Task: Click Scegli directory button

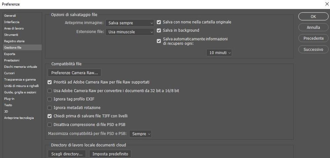Action: click(x=67, y=154)
